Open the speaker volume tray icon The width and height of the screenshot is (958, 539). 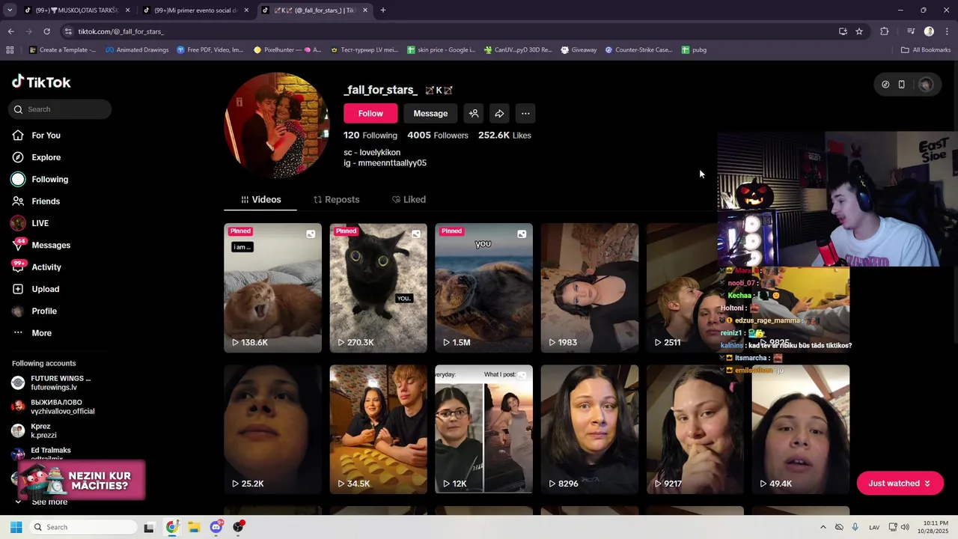904,527
